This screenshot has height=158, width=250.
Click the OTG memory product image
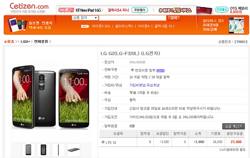pos(204,10)
